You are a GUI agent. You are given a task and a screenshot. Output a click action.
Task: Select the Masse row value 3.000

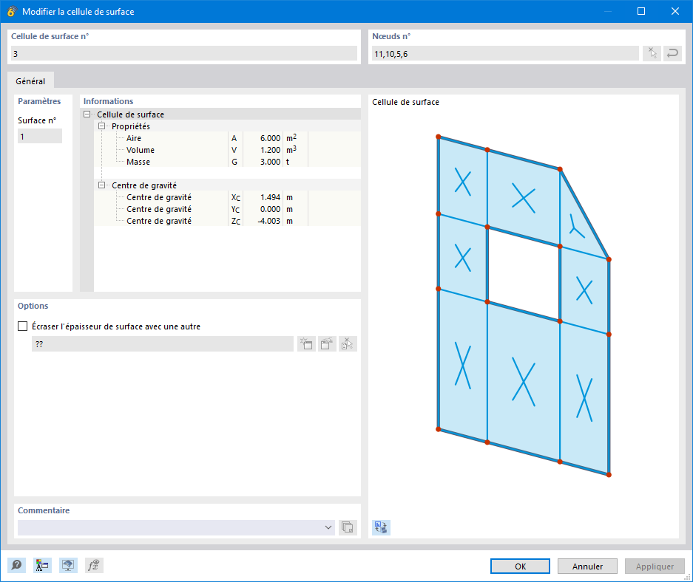(x=270, y=162)
